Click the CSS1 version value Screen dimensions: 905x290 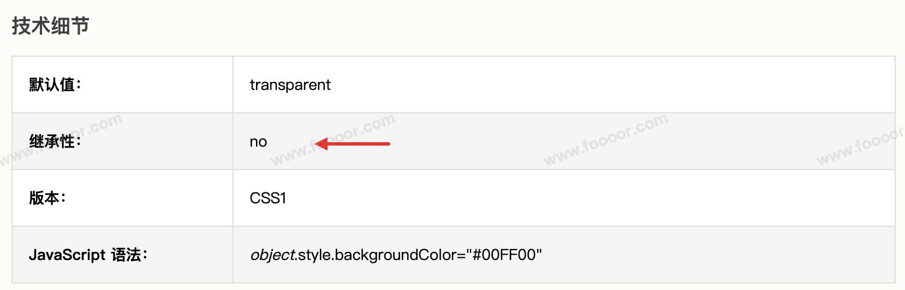coord(267,198)
